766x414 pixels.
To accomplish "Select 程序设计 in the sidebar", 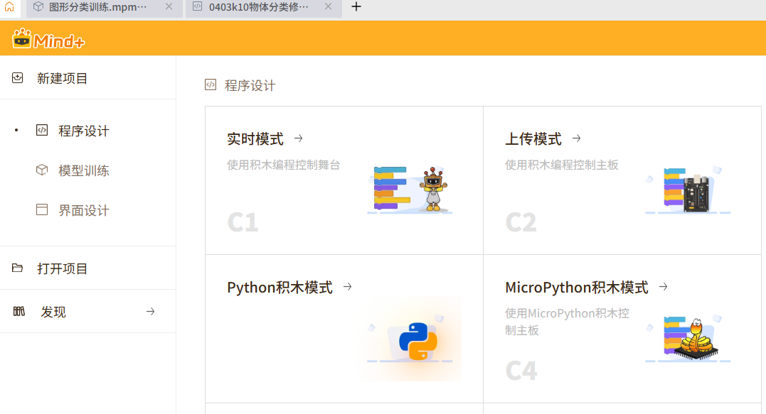I will (x=83, y=131).
